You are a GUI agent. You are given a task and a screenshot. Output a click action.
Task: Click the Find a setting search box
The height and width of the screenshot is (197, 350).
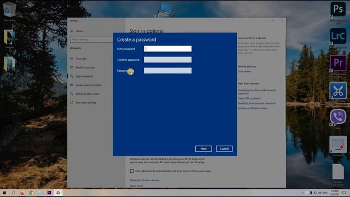pyautogui.click(x=92, y=39)
